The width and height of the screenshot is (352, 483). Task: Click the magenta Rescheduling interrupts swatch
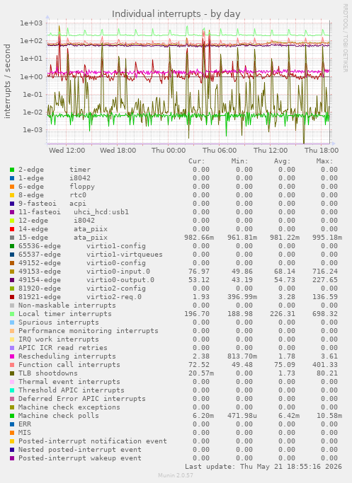[x=12, y=356]
